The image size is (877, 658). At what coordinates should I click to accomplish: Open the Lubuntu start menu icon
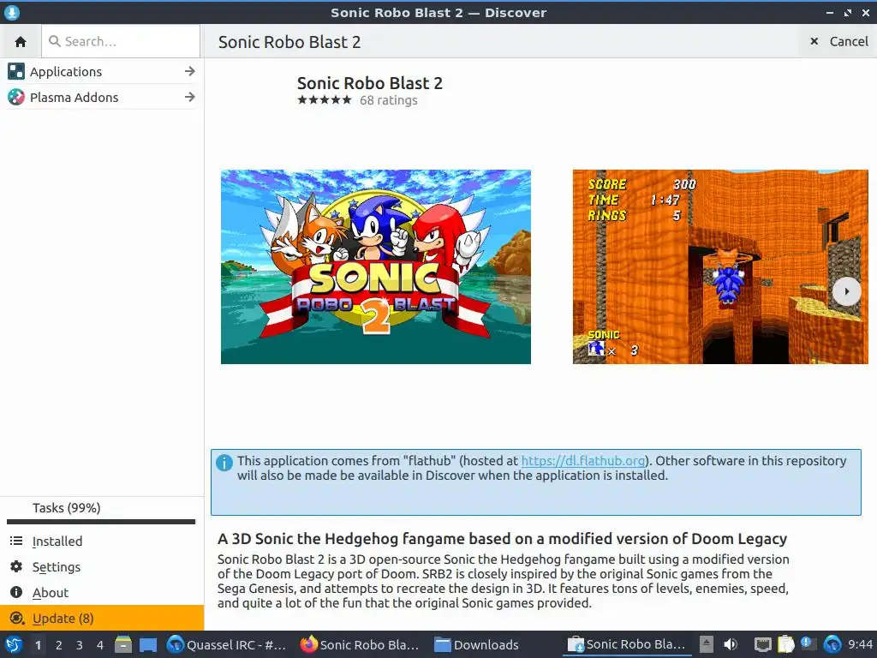click(x=13, y=644)
